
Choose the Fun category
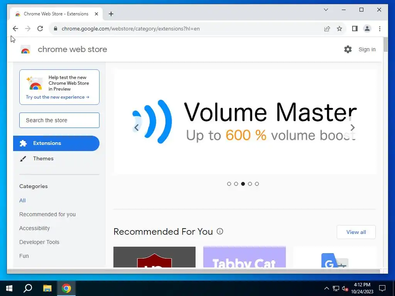point(24,256)
